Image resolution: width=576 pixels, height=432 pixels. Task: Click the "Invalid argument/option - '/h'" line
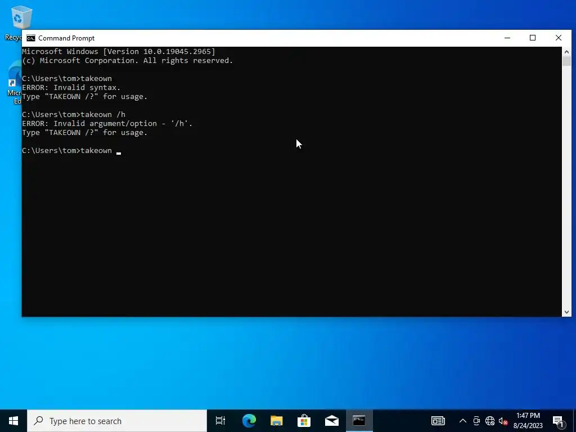click(x=107, y=123)
